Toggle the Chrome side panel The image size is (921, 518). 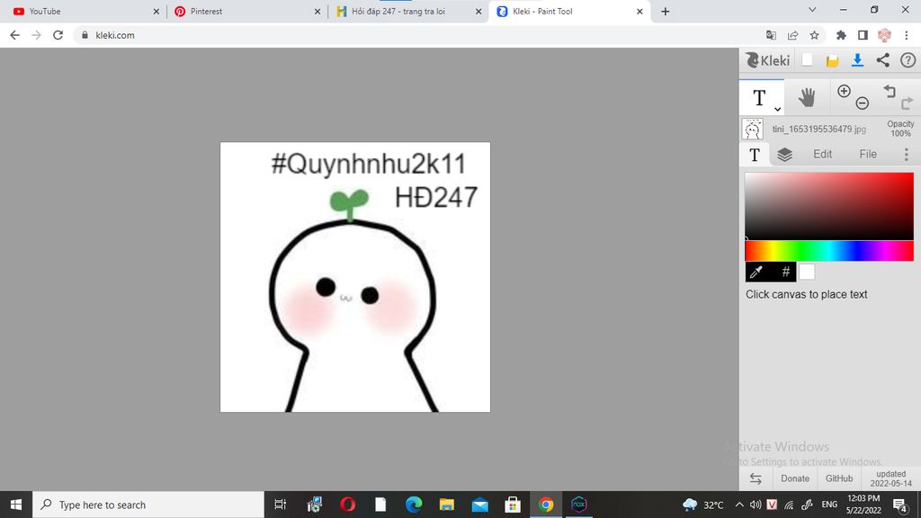(863, 35)
